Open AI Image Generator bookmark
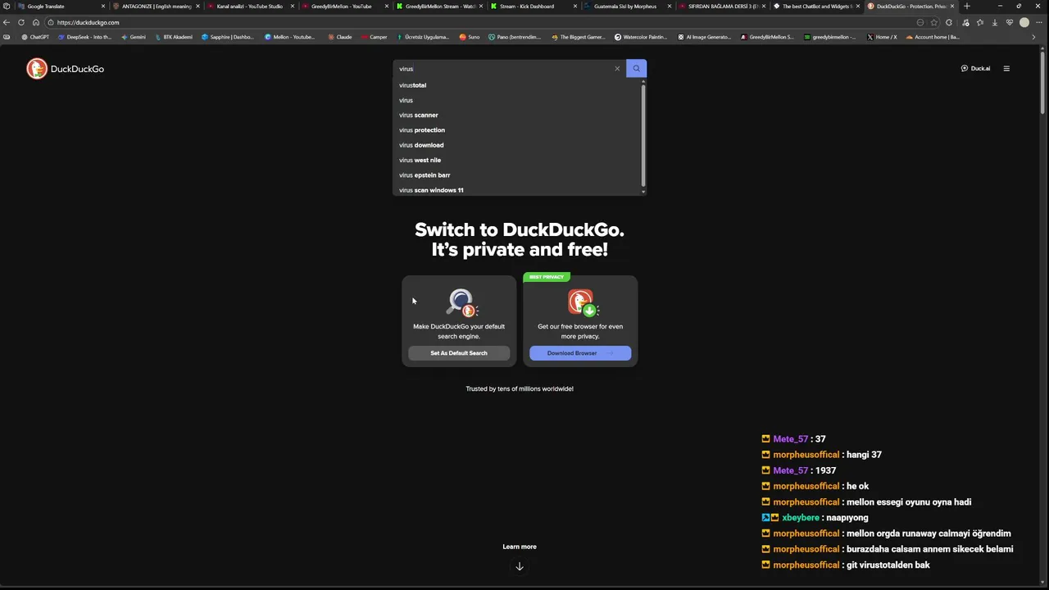1049x590 pixels. [x=704, y=37]
